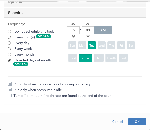
Task: Choose the Every week radio button
Action: point(9,49)
